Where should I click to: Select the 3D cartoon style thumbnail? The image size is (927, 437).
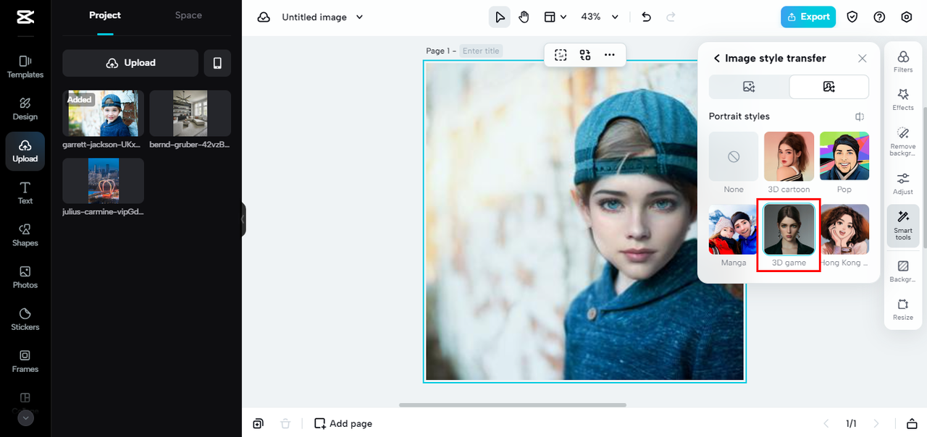(x=789, y=164)
